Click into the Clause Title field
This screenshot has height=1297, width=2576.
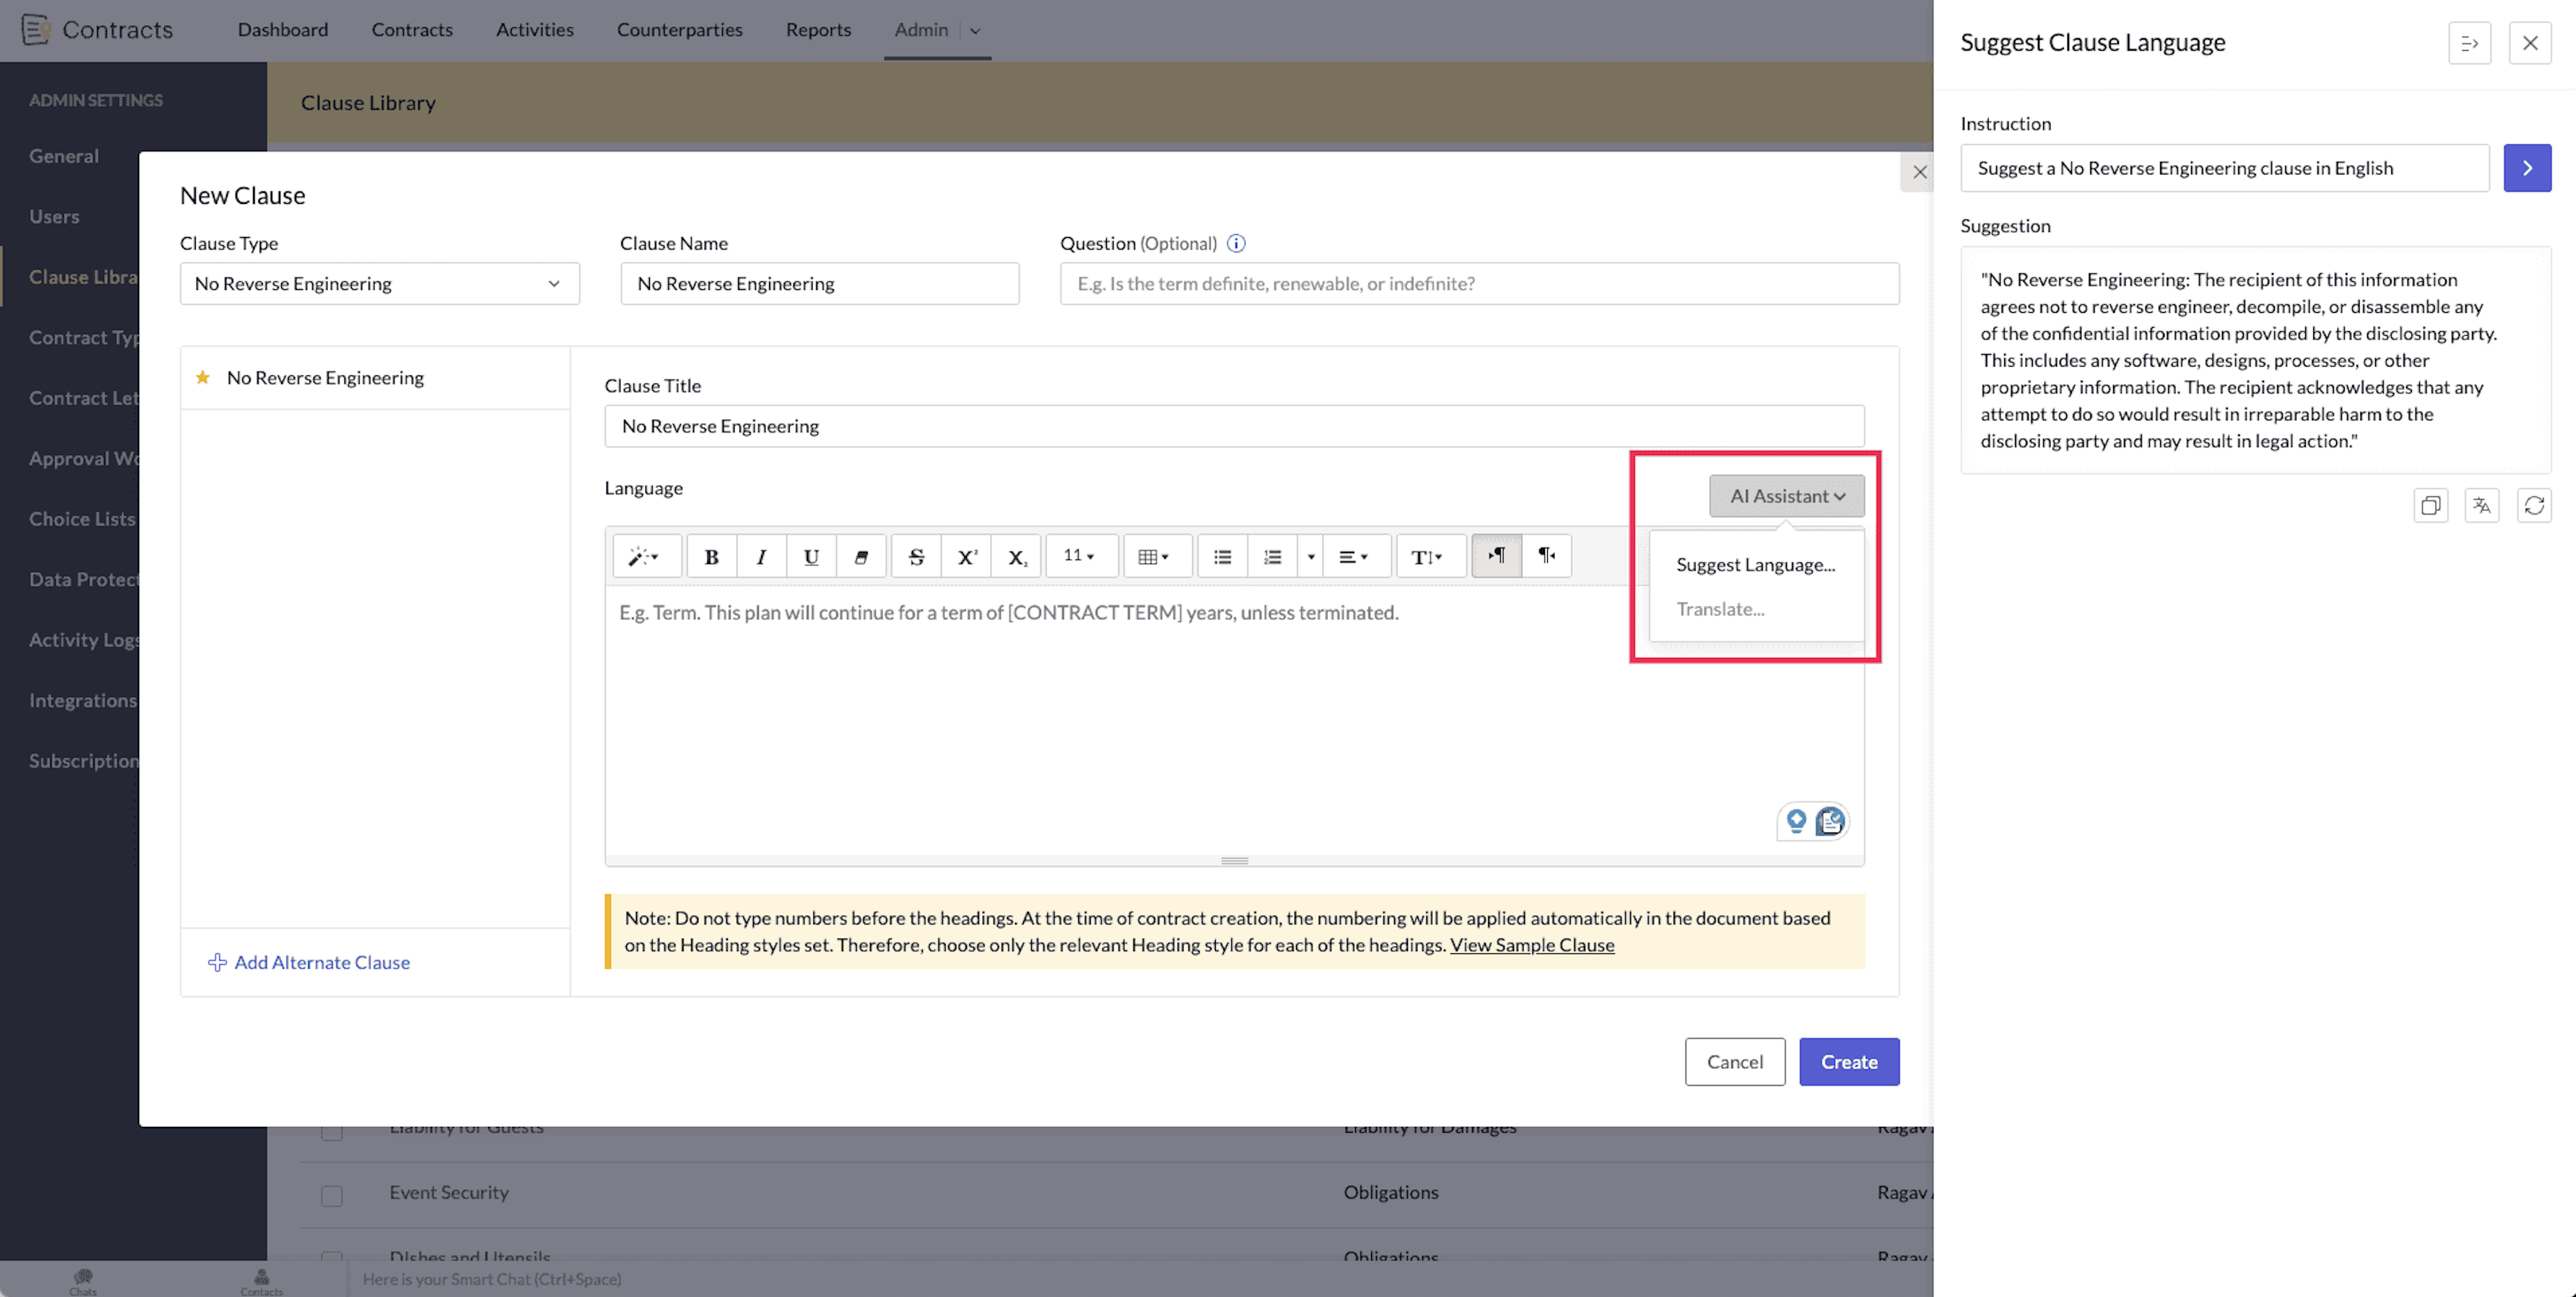(1233, 426)
